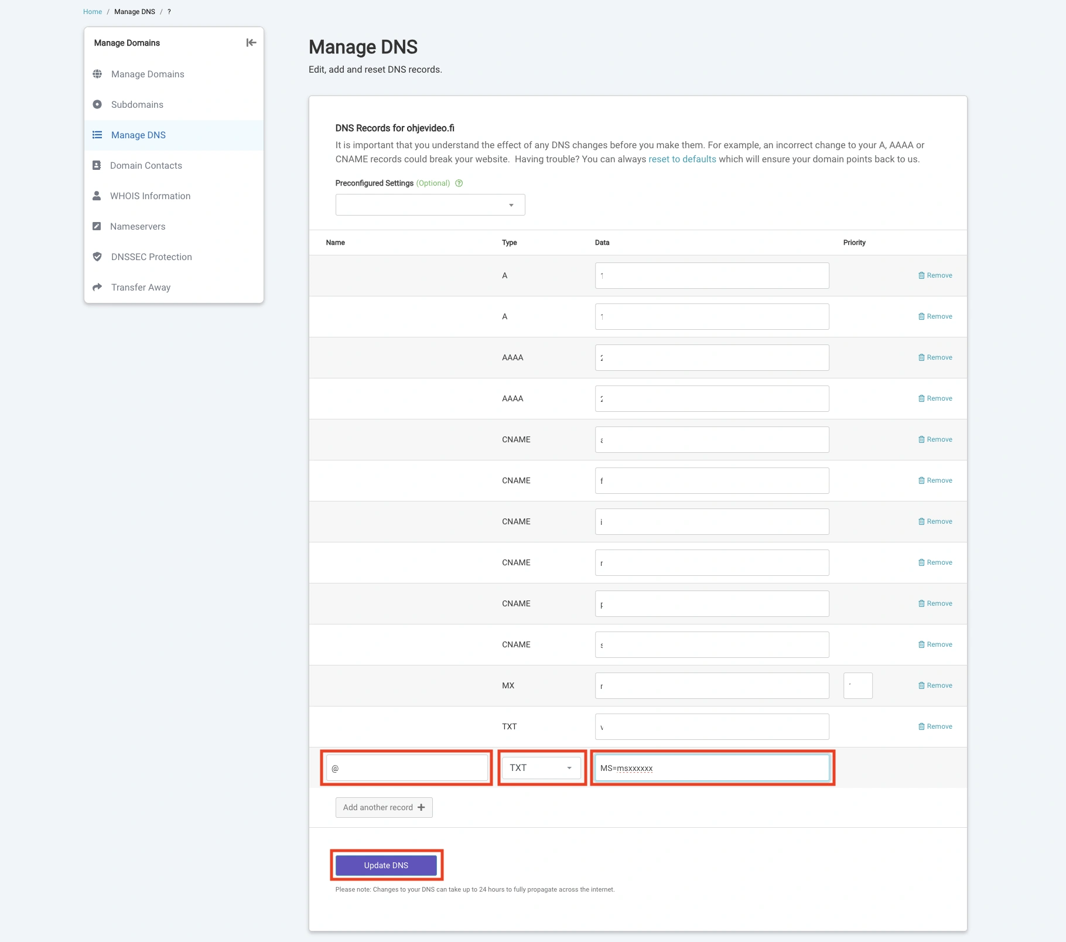Go to Subdomains section

point(137,104)
